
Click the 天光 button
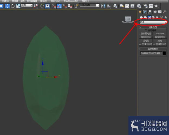[x=160, y=41]
